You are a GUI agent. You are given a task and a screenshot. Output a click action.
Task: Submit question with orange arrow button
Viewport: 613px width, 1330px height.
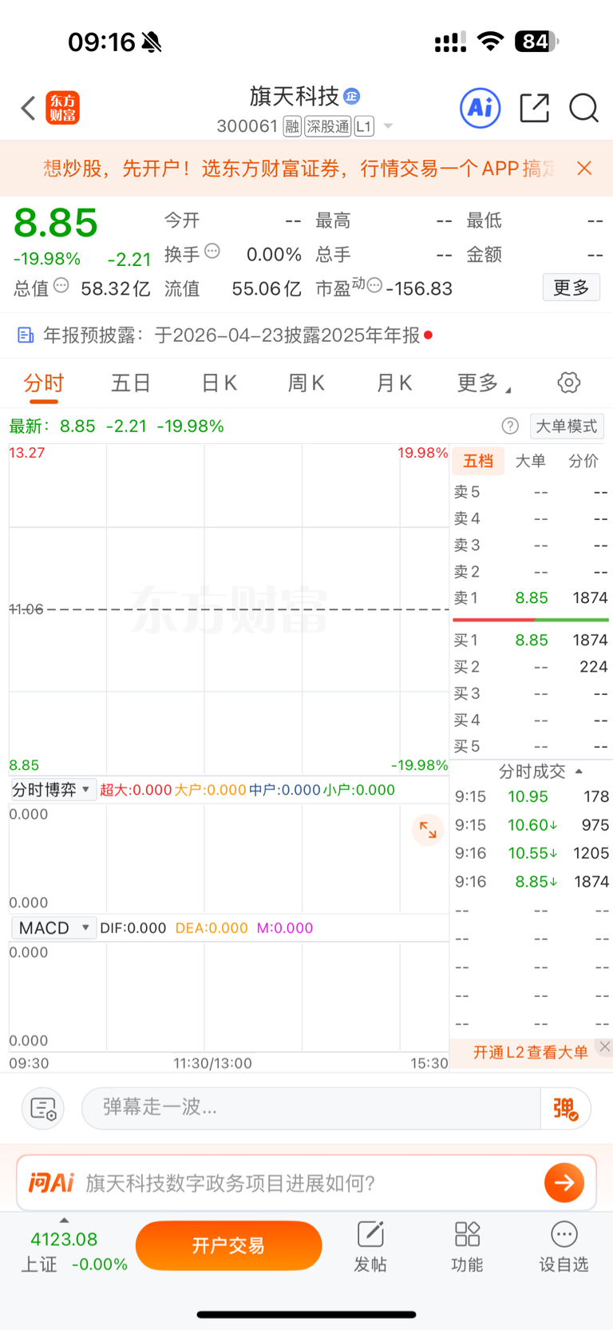[564, 1183]
